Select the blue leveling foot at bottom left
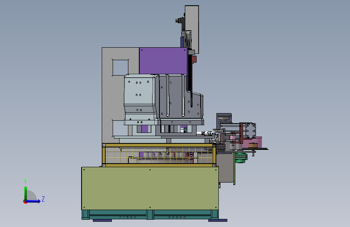This screenshot has height=227, width=350. [102, 221]
